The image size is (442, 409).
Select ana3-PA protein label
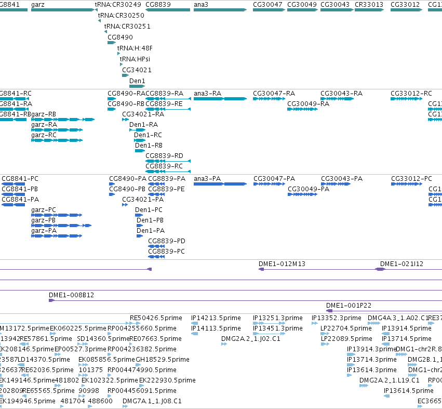coord(207,179)
